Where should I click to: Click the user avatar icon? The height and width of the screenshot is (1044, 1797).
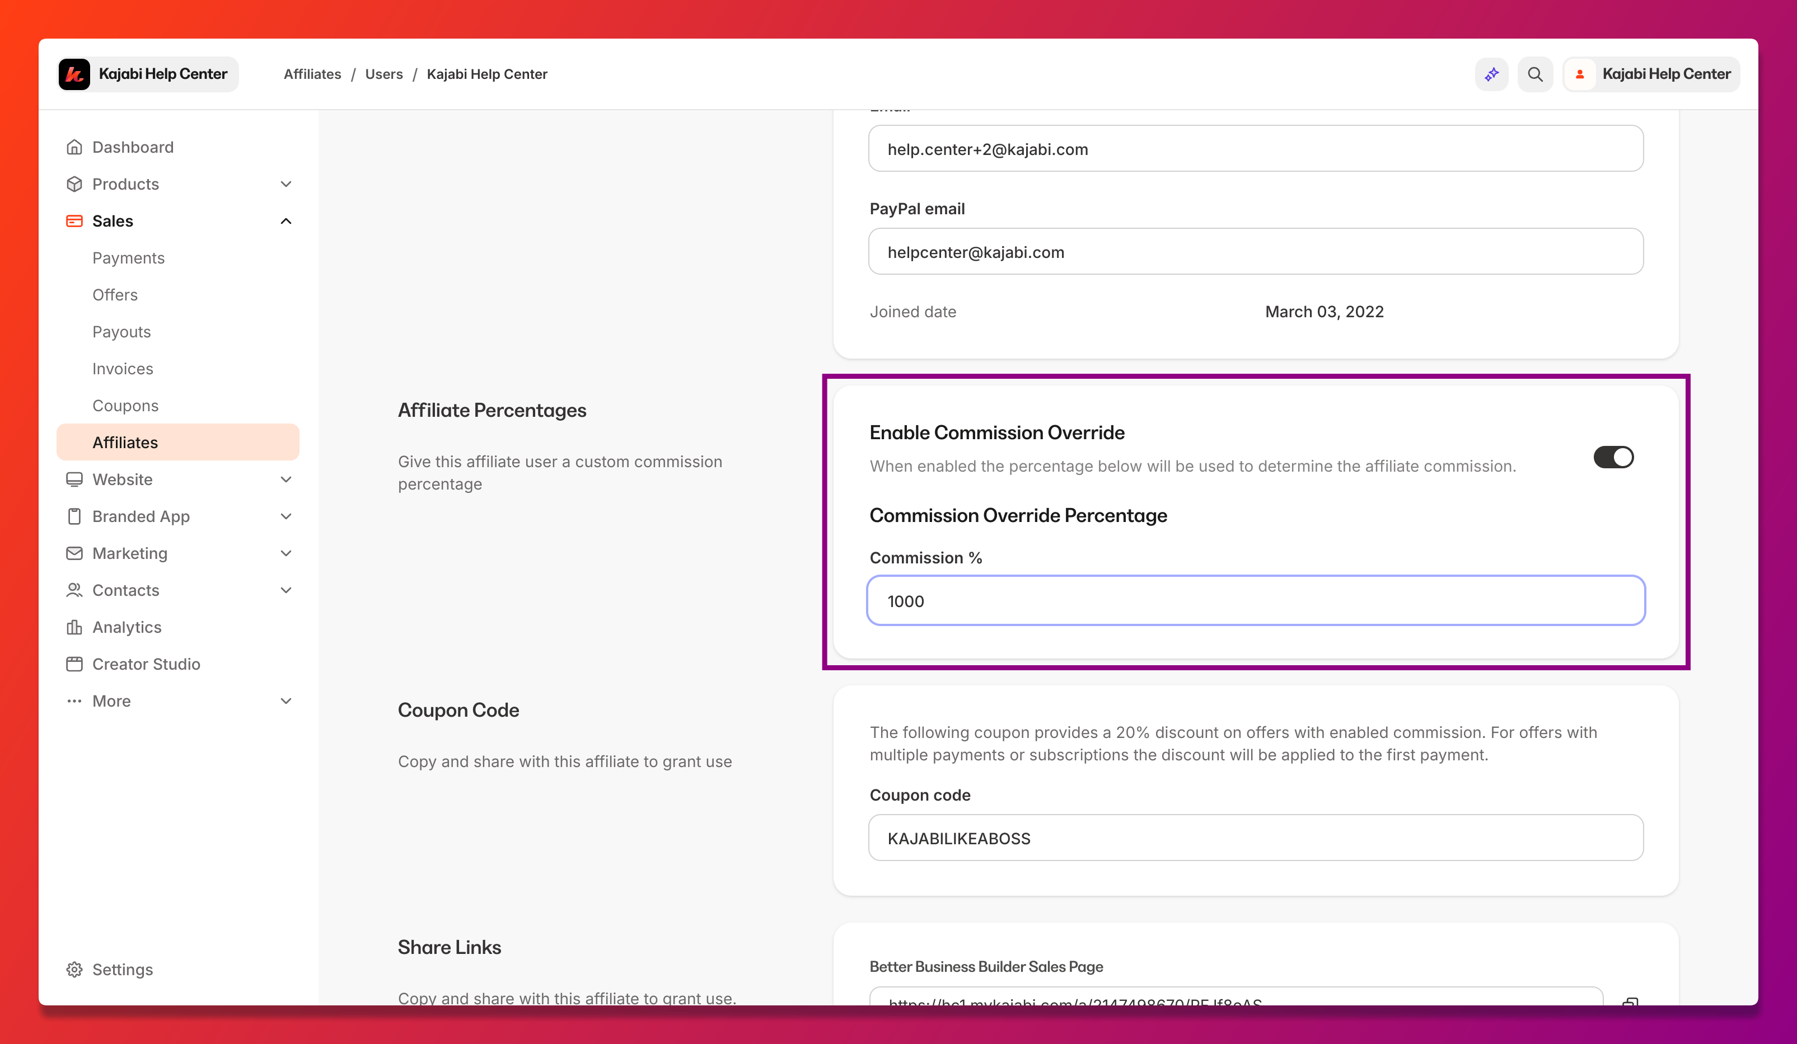point(1579,74)
